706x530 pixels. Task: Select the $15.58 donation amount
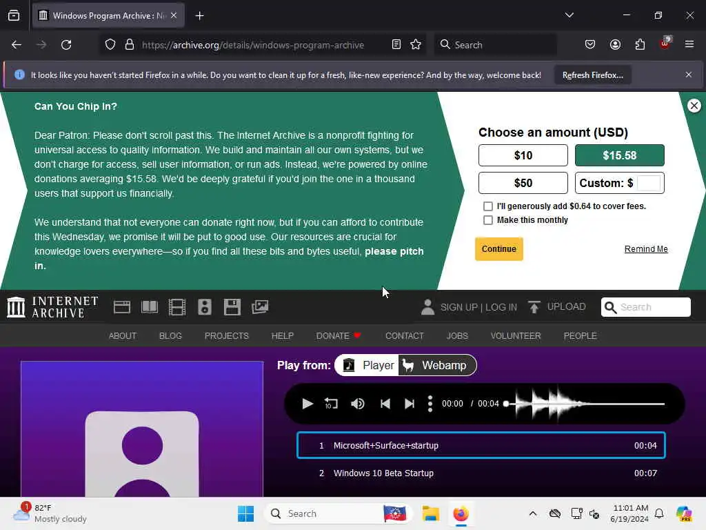coord(620,155)
